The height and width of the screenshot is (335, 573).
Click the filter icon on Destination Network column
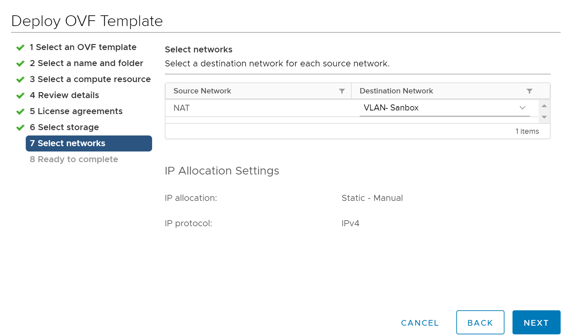tap(529, 91)
